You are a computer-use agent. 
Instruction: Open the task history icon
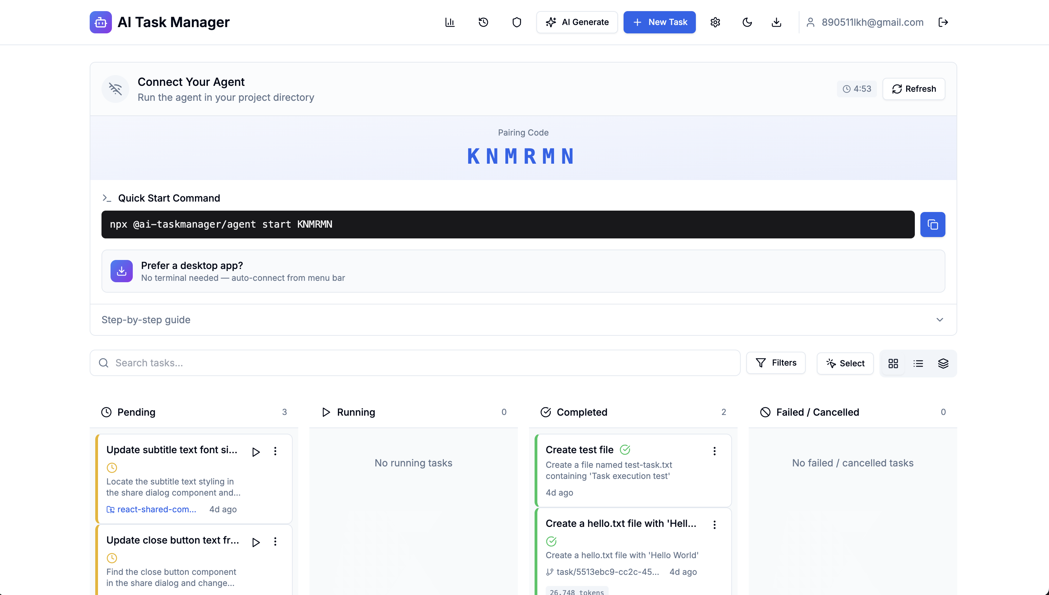(x=483, y=22)
